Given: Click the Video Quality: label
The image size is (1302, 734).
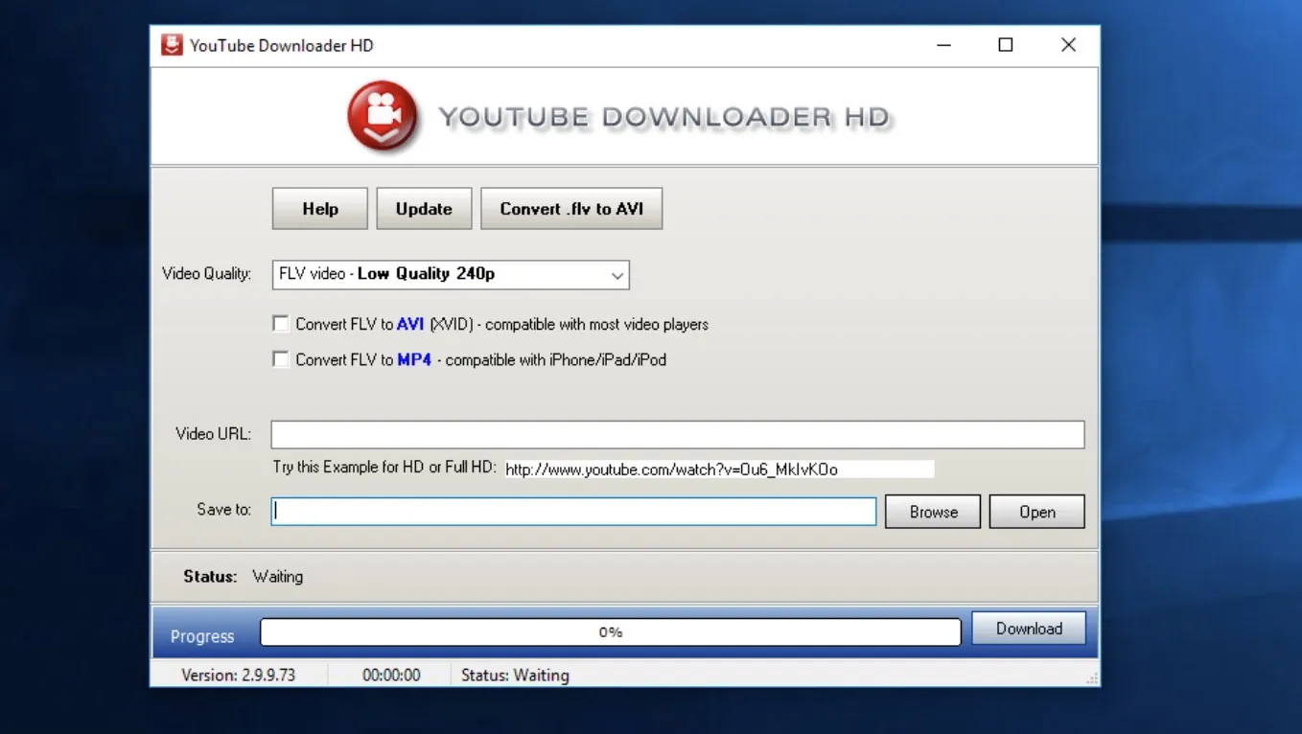Looking at the screenshot, I should pyautogui.click(x=206, y=274).
